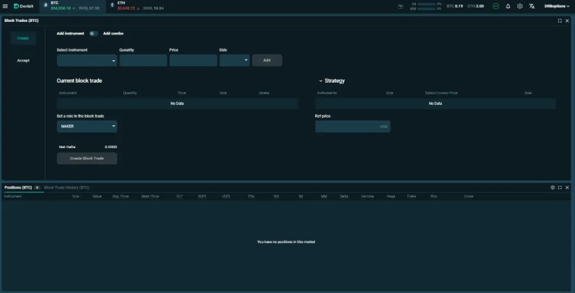Click the Gamma column header
575x293 pixels.
coord(367,197)
